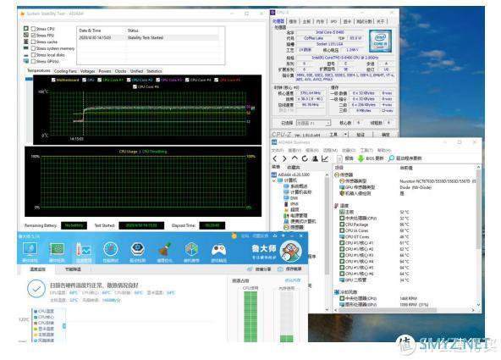Open the AIDA64 Help (H) menu

[x=384, y=150]
